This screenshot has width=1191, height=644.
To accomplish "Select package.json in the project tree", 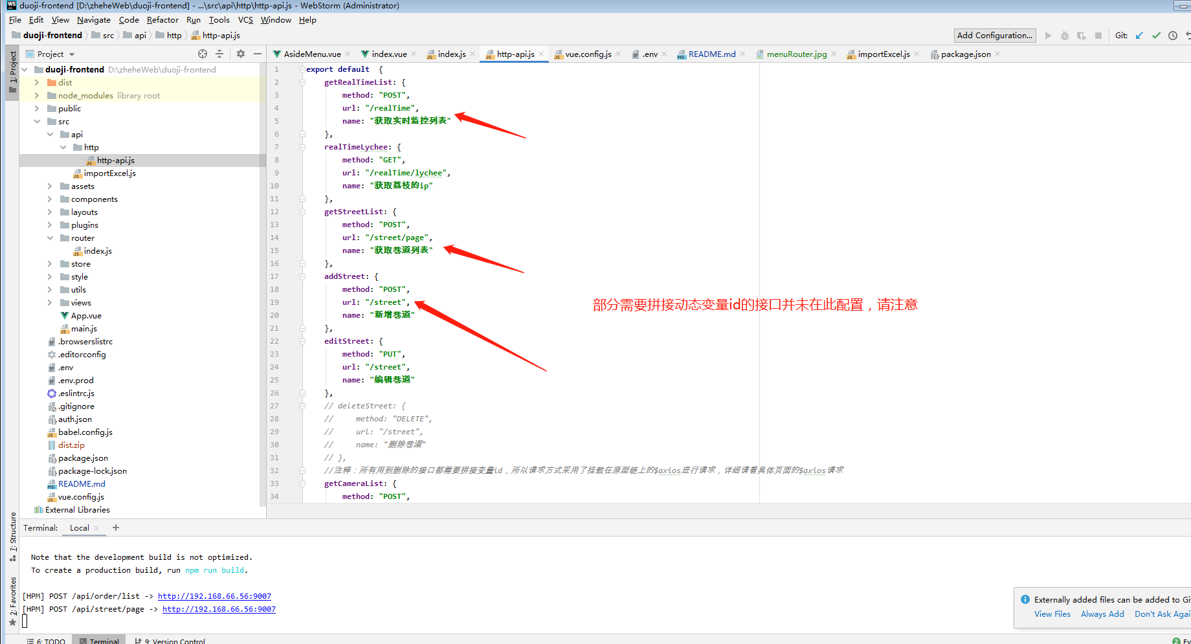I will [83, 458].
